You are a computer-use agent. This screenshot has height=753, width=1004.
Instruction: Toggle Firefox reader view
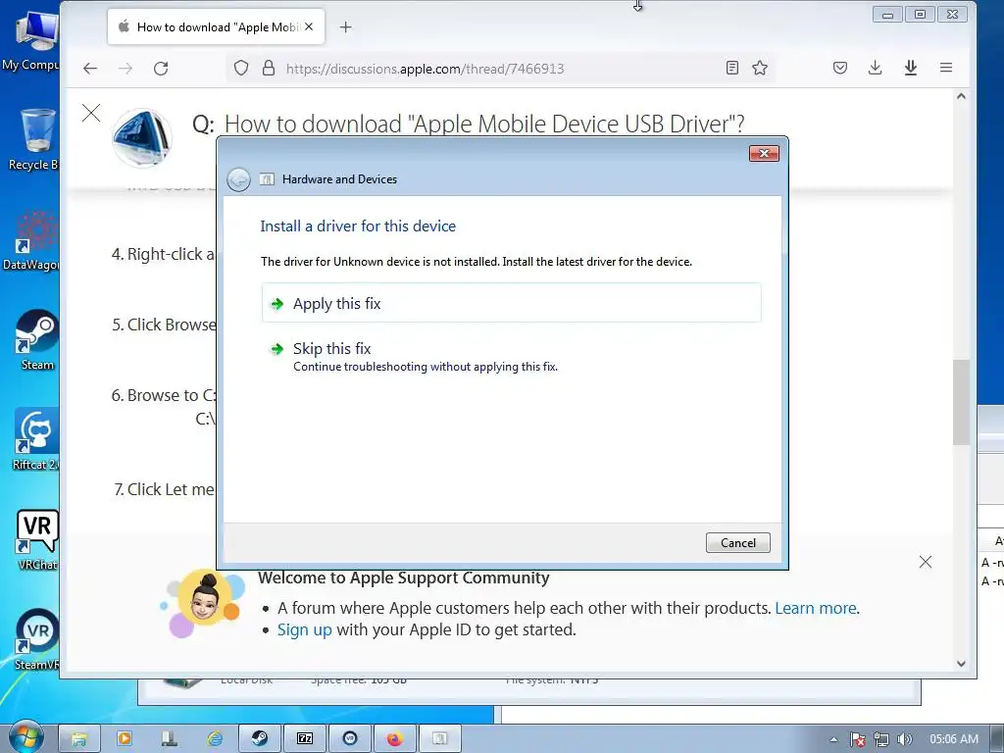pos(732,68)
